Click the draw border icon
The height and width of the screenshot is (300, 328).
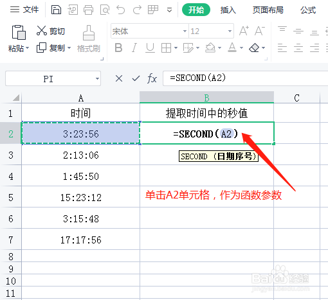pyautogui.click(x=188, y=48)
